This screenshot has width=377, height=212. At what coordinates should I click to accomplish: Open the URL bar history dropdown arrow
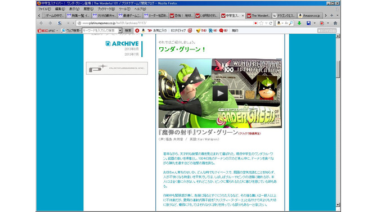pos(266,23)
